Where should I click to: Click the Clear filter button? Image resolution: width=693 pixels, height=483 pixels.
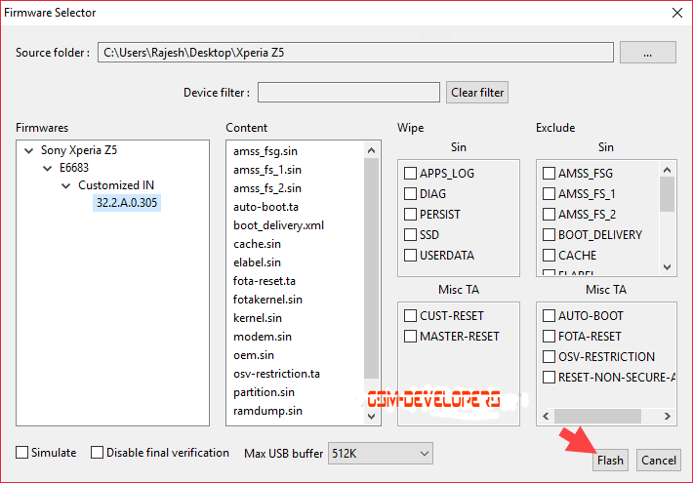[x=477, y=93]
